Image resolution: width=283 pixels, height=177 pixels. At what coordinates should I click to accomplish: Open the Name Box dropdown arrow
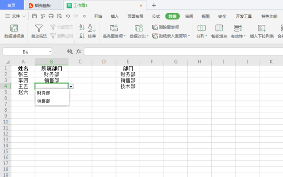pyautogui.click(x=50, y=52)
